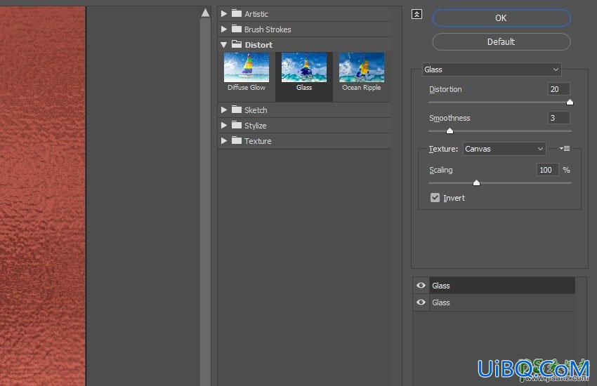Image resolution: width=597 pixels, height=386 pixels.
Task: Click the Stylize folder icon
Action: point(237,125)
